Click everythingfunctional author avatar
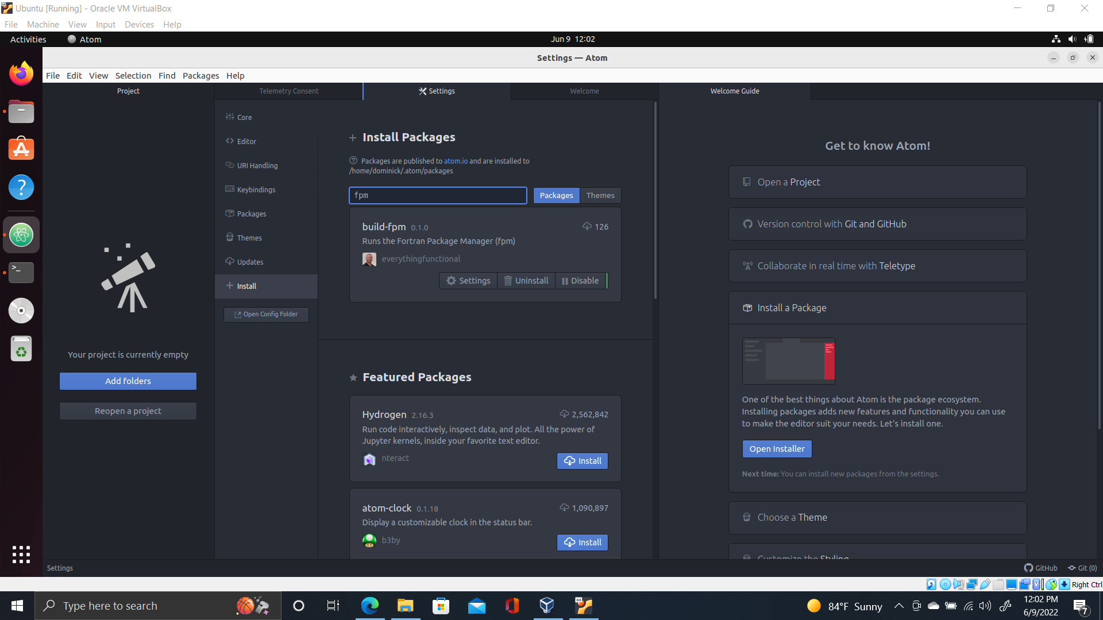Image resolution: width=1103 pixels, height=620 pixels. (369, 259)
